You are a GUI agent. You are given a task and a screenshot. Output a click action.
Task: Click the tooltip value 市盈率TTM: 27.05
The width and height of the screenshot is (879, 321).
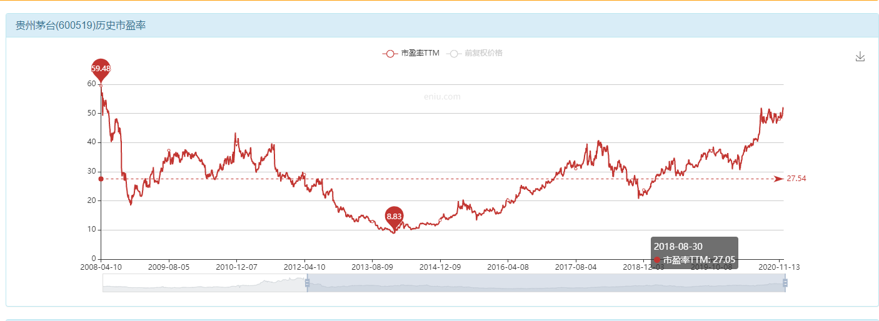[x=699, y=260]
